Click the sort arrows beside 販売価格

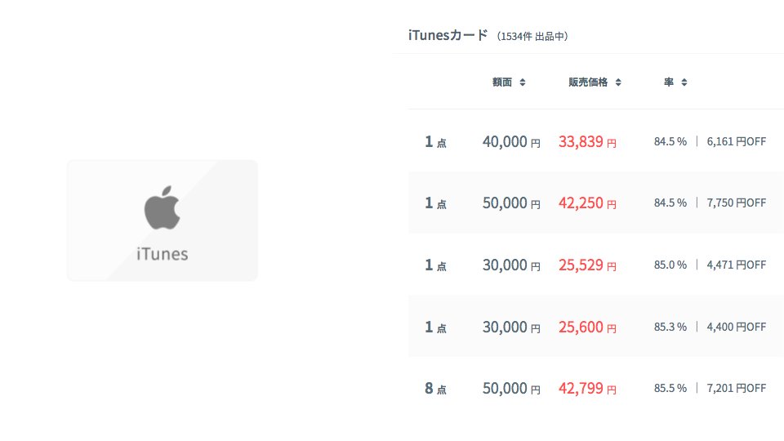click(x=619, y=82)
